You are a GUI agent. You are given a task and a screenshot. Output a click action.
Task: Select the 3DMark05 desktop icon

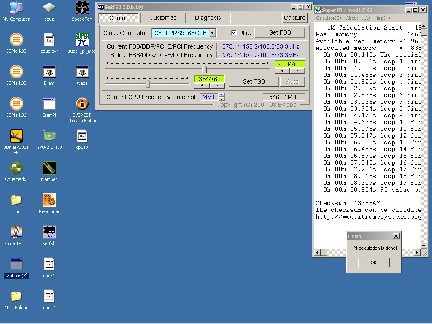coord(16,76)
